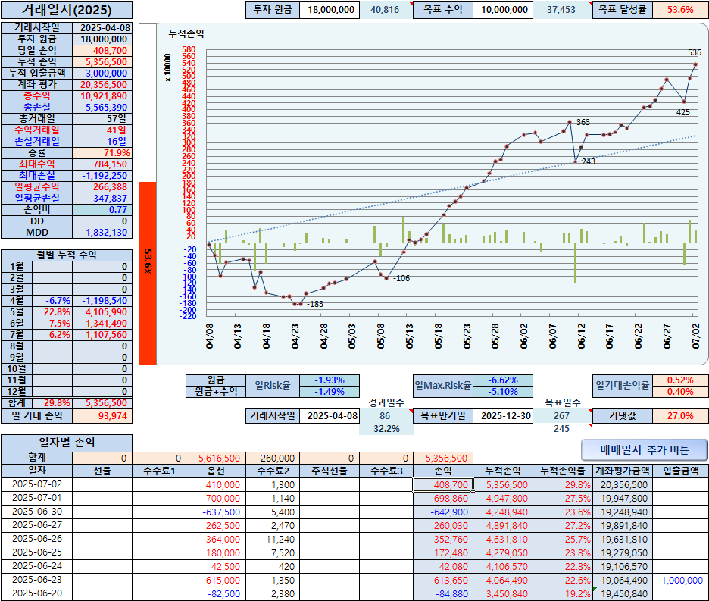
Task: Select the 승률 value 71.9%
Action: 102,153
